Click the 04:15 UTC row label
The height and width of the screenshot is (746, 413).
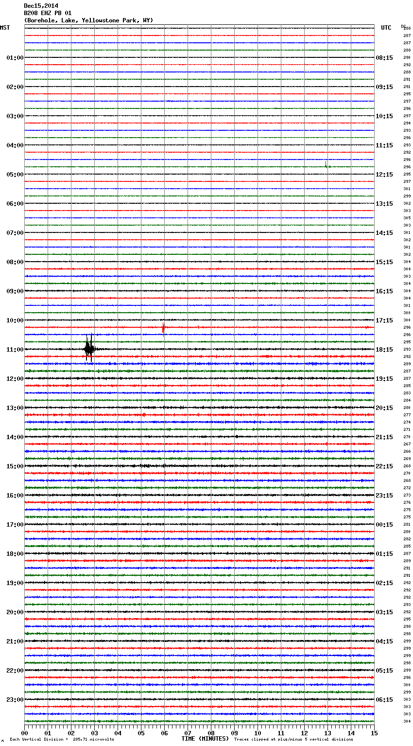tap(384, 641)
